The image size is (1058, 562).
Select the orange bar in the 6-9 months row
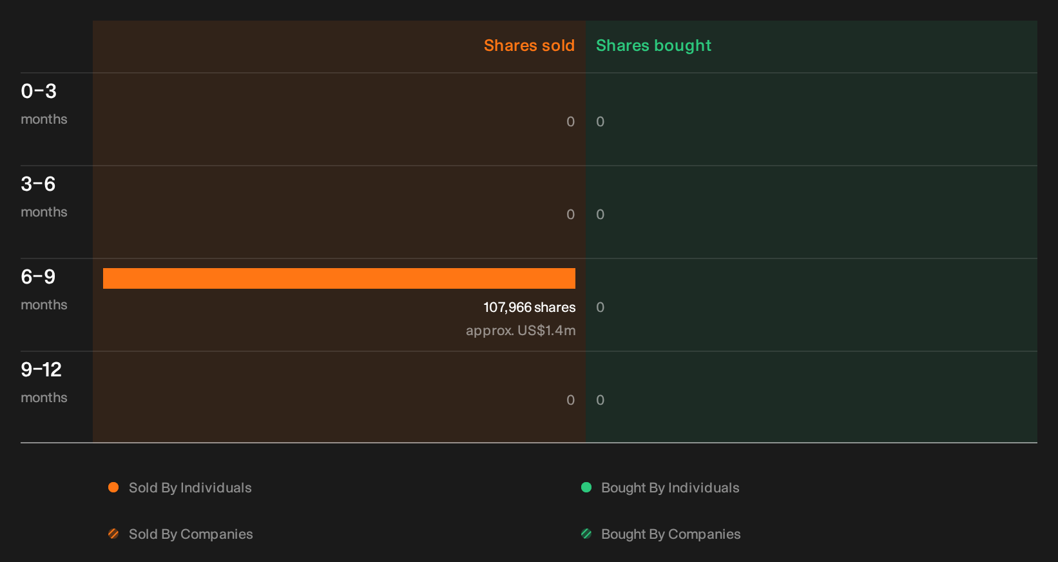coord(339,278)
